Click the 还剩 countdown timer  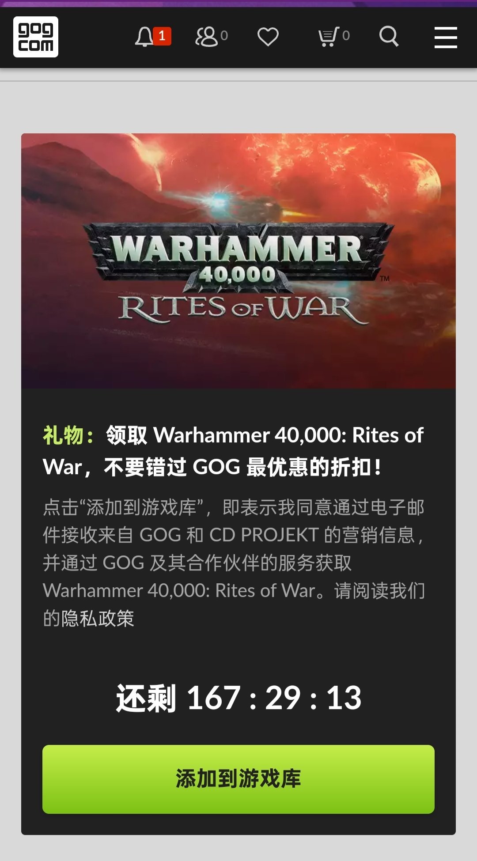point(238,698)
